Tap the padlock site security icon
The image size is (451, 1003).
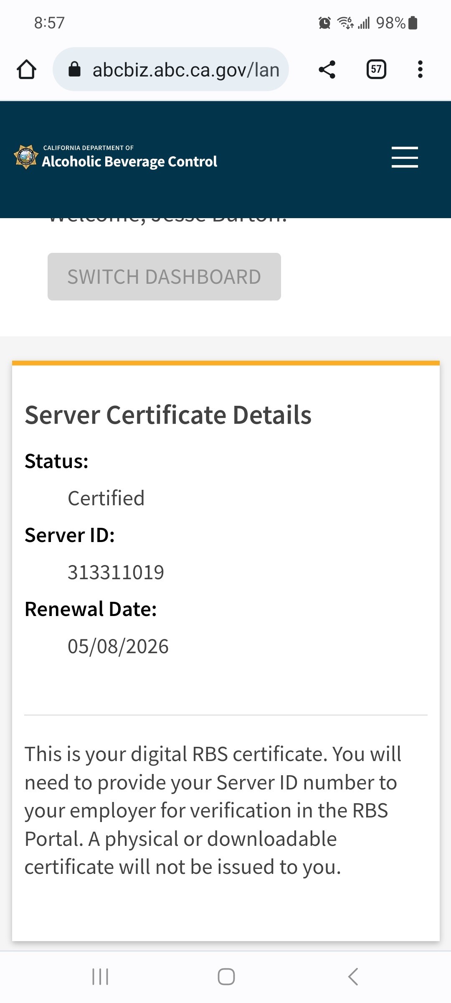click(x=74, y=69)
